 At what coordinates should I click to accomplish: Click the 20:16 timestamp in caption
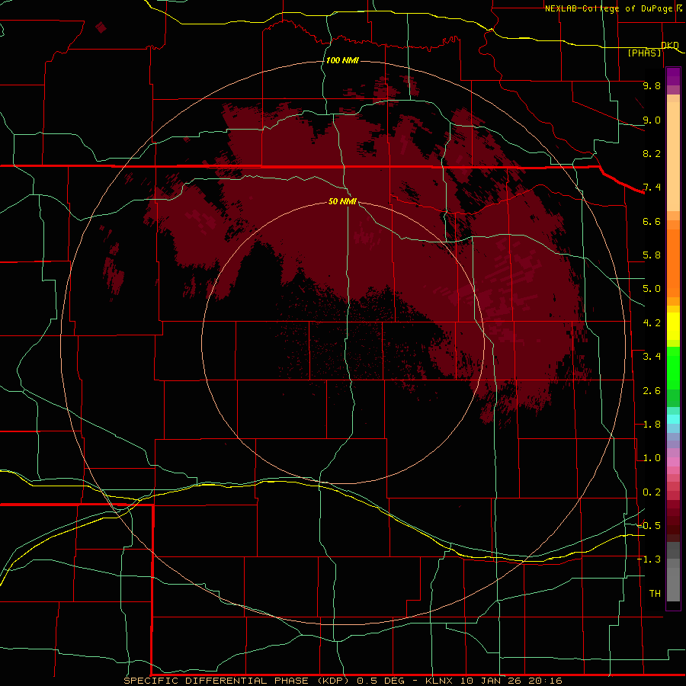tap(545, 681)
